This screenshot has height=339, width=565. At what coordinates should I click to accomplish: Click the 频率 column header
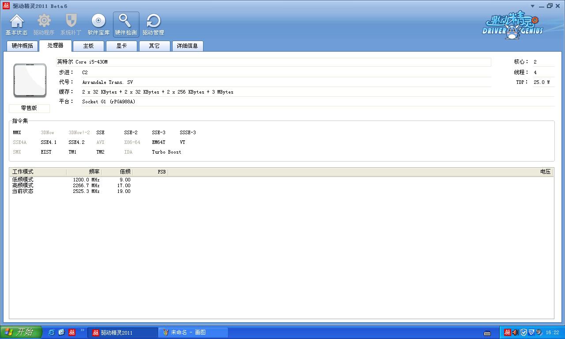click(84, 172)
